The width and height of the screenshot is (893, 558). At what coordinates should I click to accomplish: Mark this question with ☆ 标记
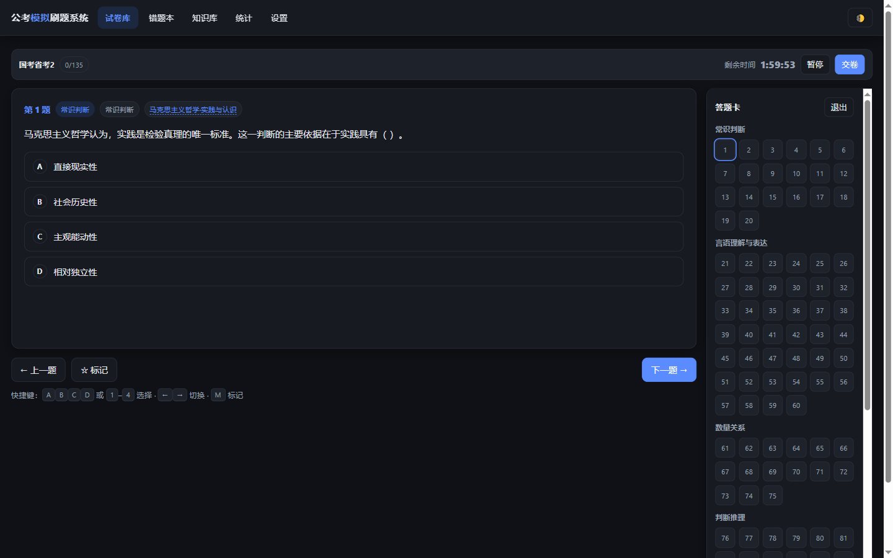pyautogui.click(x=94, y=370)
